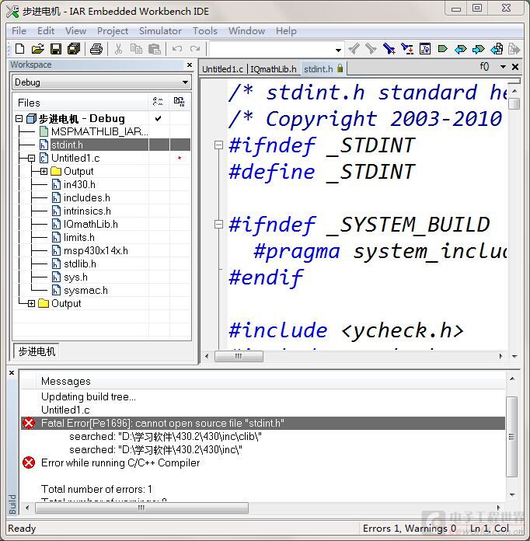Save the file with the floppy disk icon

(56, 49)
